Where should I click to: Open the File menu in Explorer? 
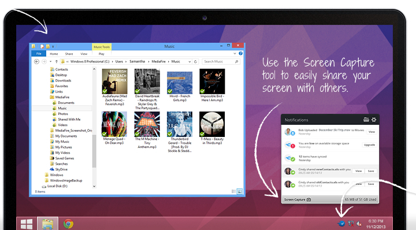[x=39, y=54]
